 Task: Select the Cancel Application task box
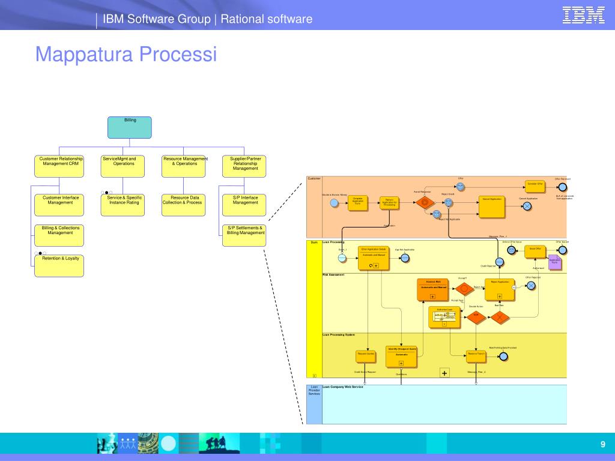pos(492,206)
